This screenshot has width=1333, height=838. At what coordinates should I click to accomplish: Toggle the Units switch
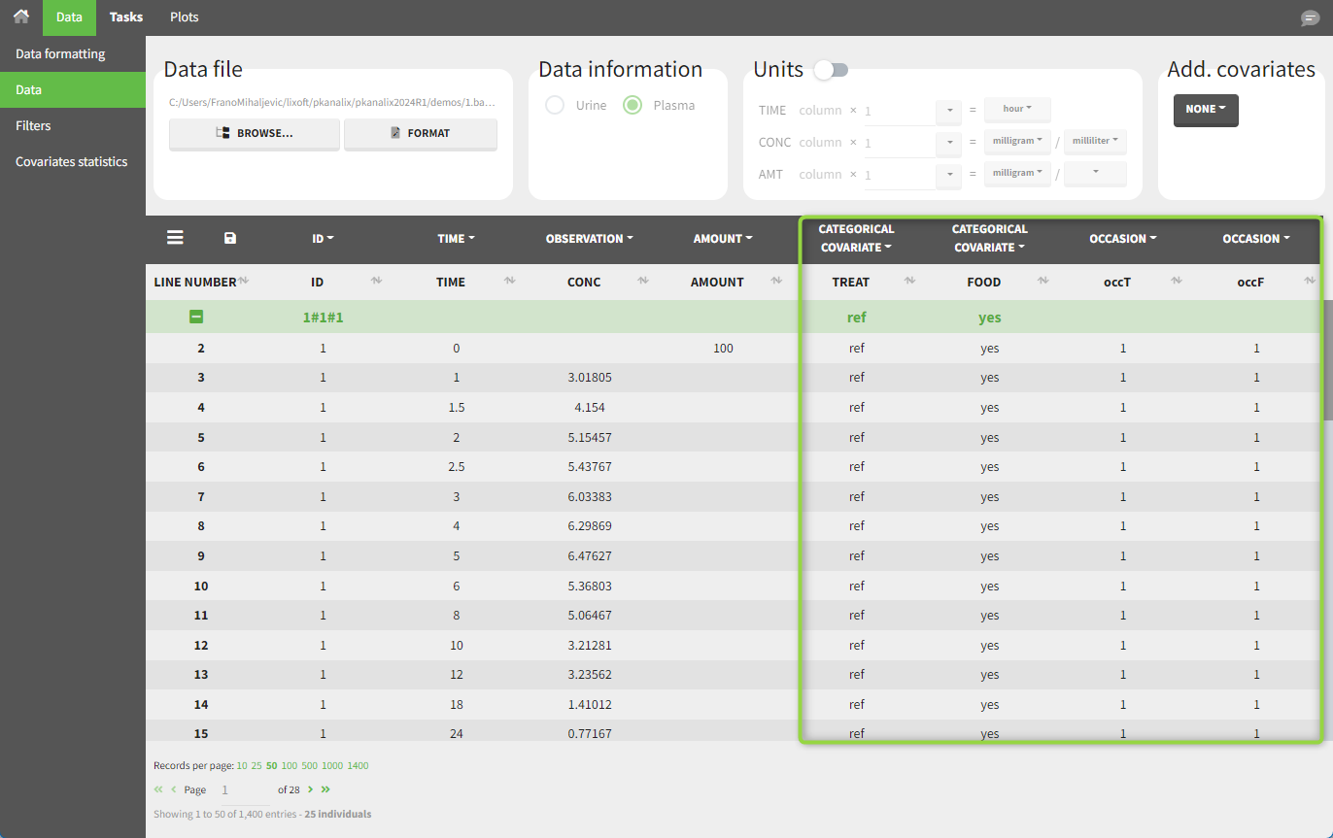[x=832, y=70]
